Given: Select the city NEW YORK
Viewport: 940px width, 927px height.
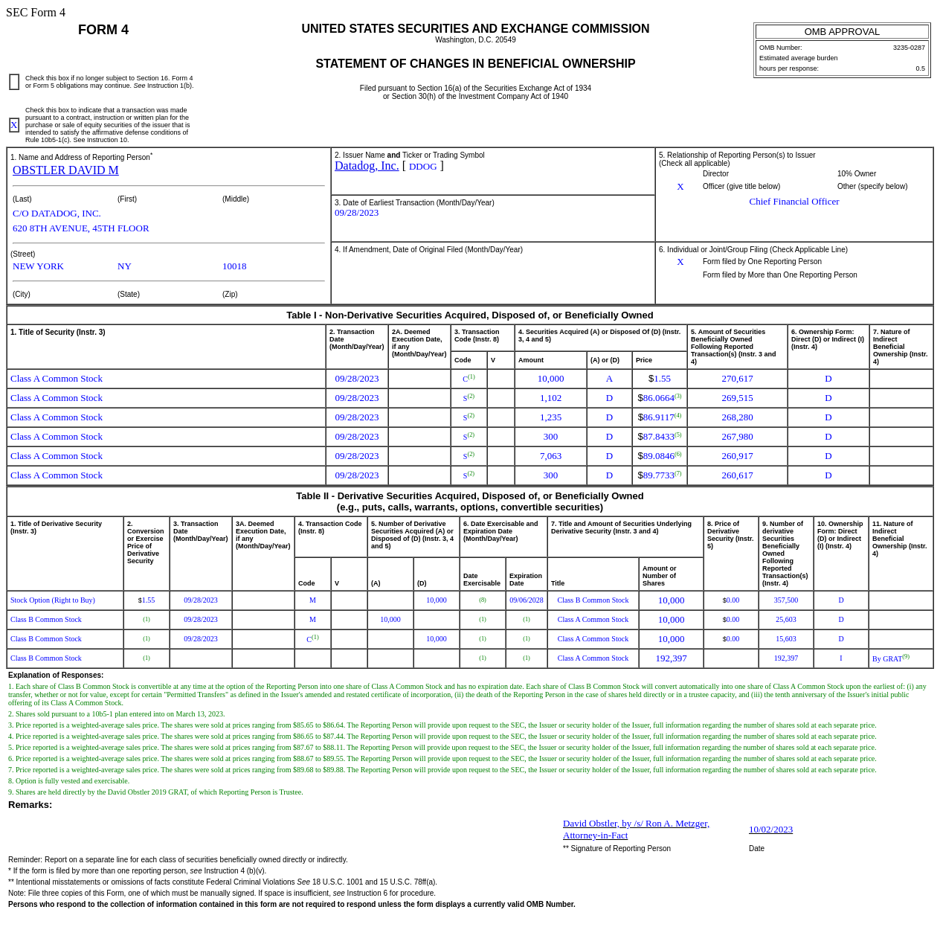Looking at the screenshot, I should click(x=38, y=266).
